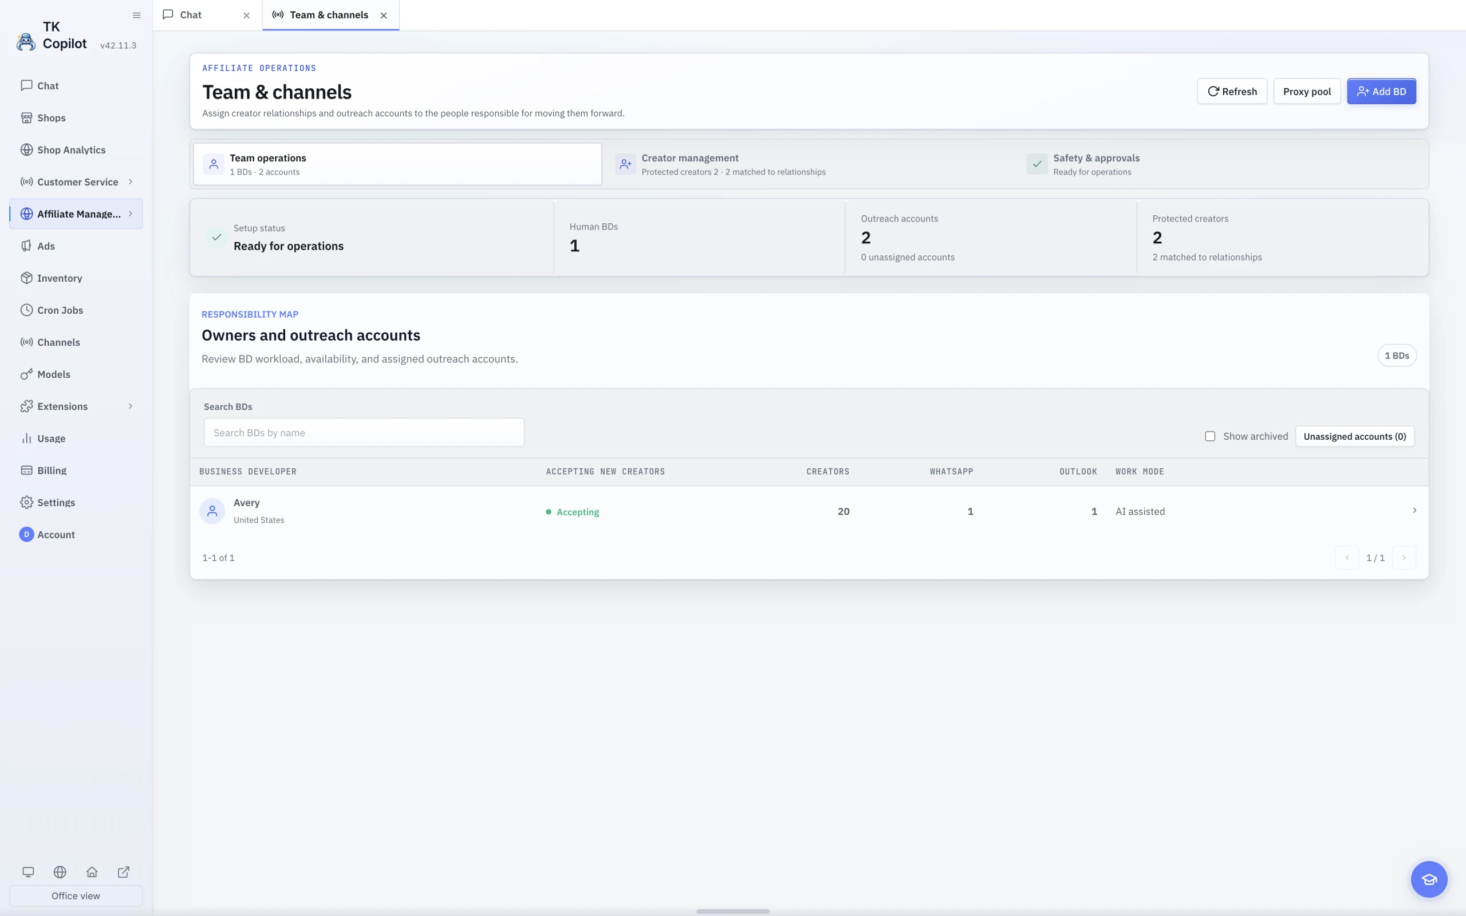Click the Creators column header
1466x916 pixels.
click(827, 471)
